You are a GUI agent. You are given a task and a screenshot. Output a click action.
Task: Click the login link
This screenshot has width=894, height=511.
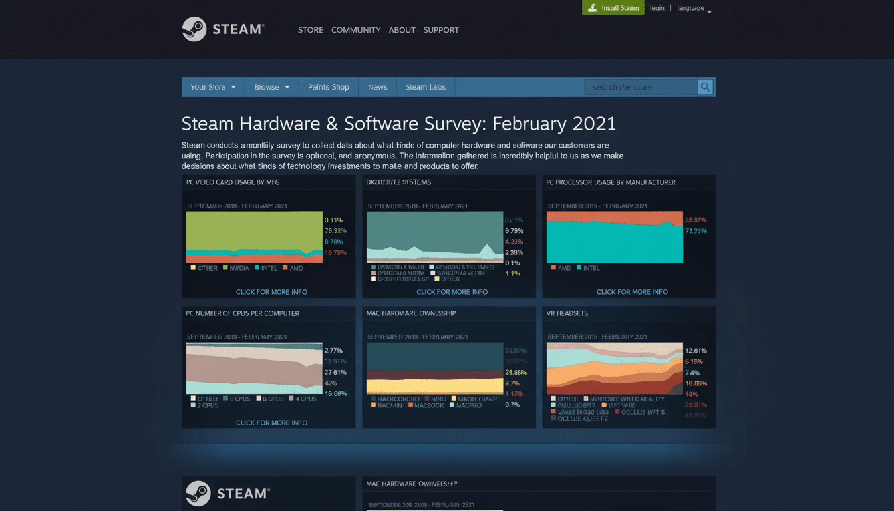[657, 7]
